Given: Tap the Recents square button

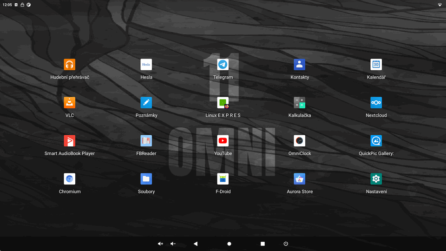Looking at the screenshot, I should (x=262, y=244).
